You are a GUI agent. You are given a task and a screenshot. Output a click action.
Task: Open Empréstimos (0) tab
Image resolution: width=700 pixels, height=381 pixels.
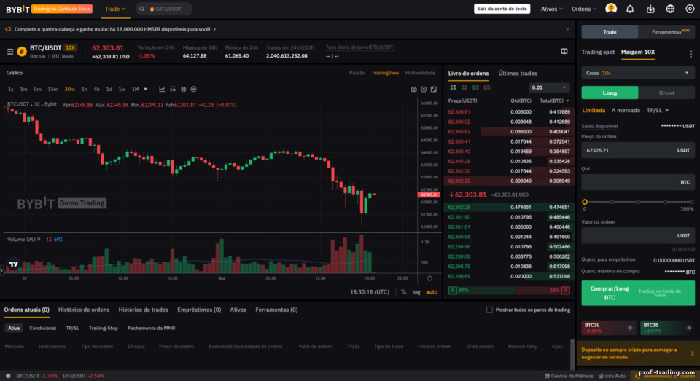(x=199, y=310)
